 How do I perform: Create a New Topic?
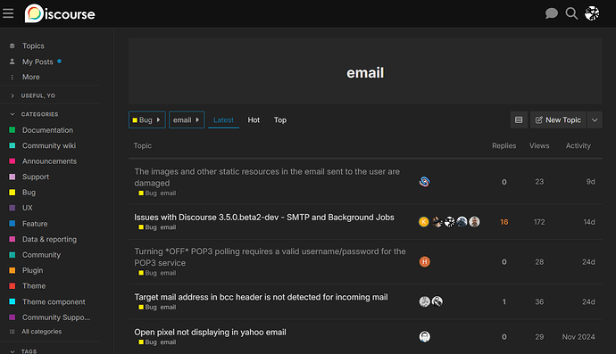(558, 120)
